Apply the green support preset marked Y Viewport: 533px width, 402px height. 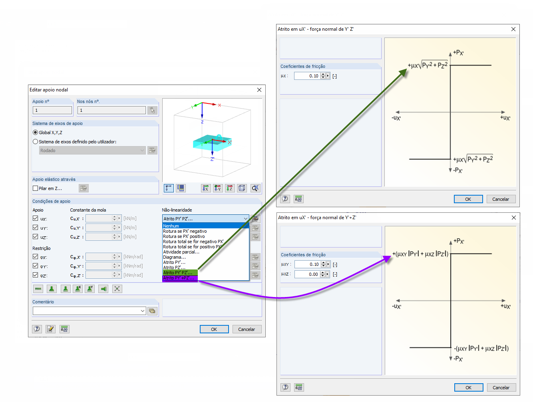pyautogui.click(x=90, y=289)
